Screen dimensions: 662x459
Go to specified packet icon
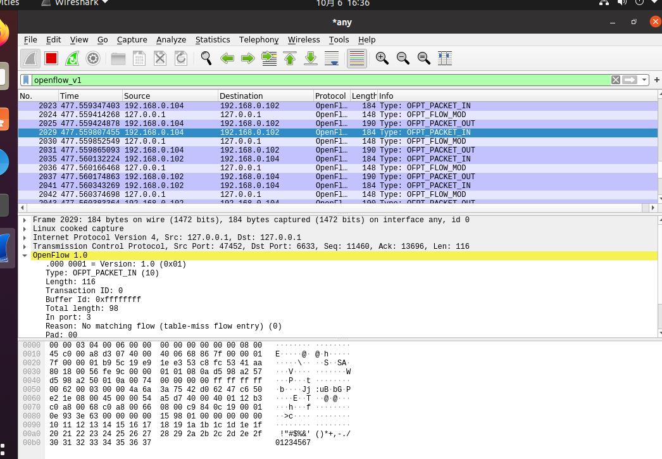[269, 58]
